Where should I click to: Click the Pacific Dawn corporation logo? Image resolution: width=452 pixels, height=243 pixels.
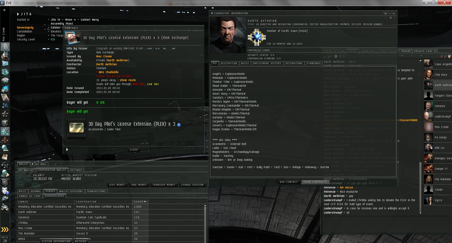[257, 37]
